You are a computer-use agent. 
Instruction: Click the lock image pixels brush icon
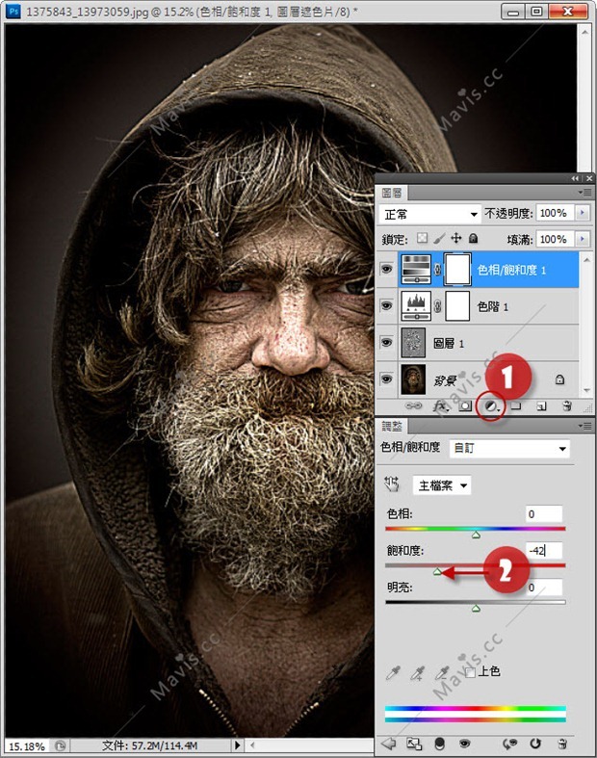(439, 238)
